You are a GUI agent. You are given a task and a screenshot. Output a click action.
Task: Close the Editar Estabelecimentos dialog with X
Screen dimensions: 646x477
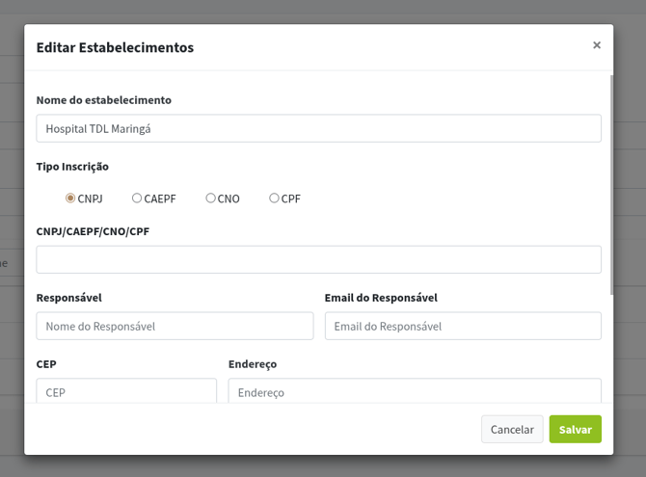[597, 45]
